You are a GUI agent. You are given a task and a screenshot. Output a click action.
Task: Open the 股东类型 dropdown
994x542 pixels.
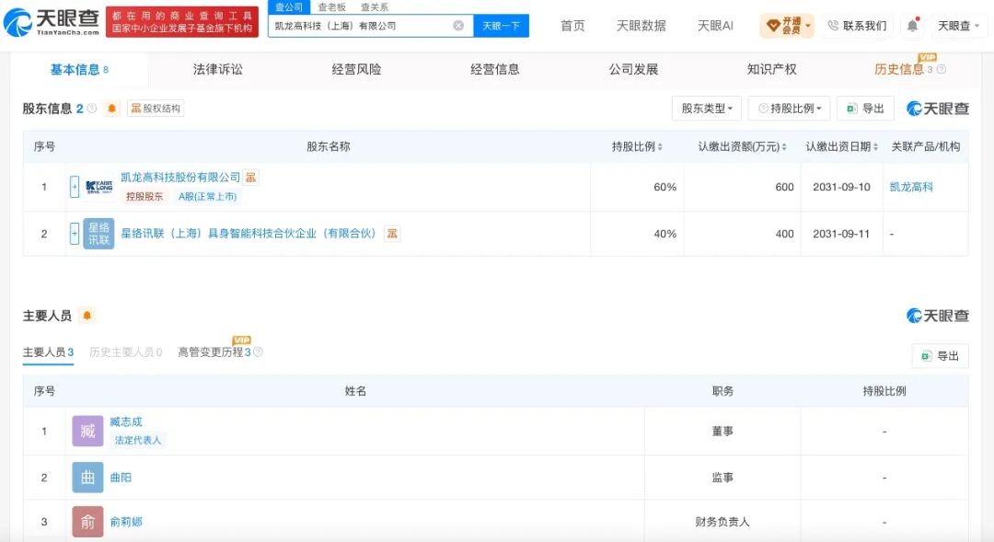coord(706,109)
